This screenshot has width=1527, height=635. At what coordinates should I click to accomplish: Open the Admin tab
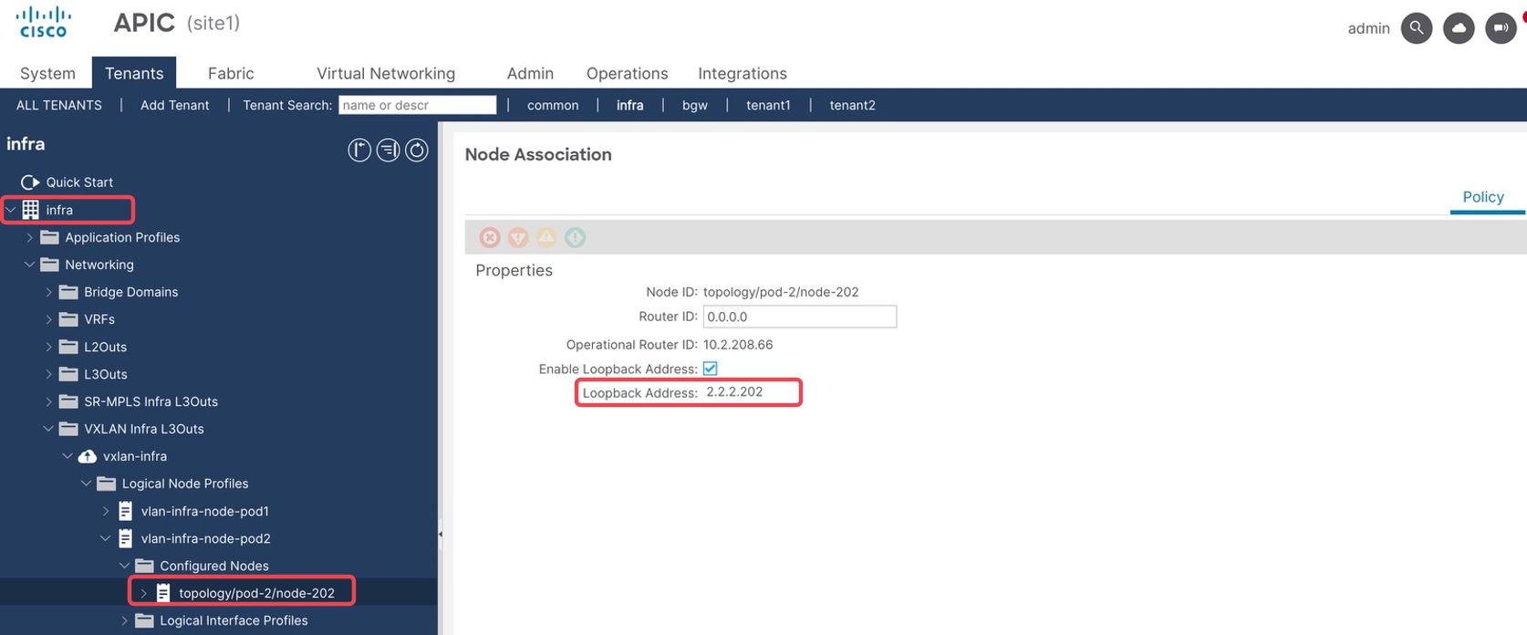point(530,73)
